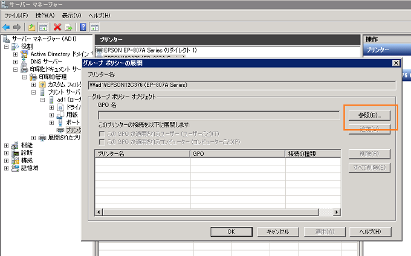Click the 参照(B)... browse button
Viewport: 411px width, 256px height.
[x=369, y=115]
